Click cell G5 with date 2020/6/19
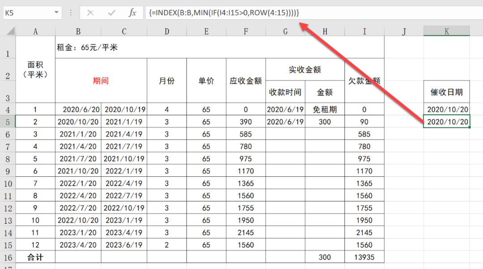 [285, 122]
